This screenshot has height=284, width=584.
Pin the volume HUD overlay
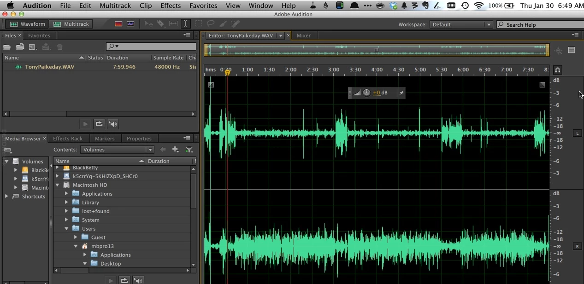click(401, 93)
